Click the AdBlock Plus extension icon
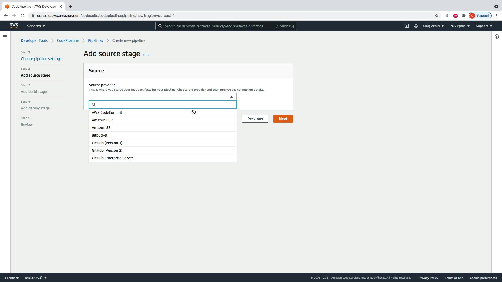Viewport: 502px width, 282px height. pyautogui.click(x=455, y=16)
